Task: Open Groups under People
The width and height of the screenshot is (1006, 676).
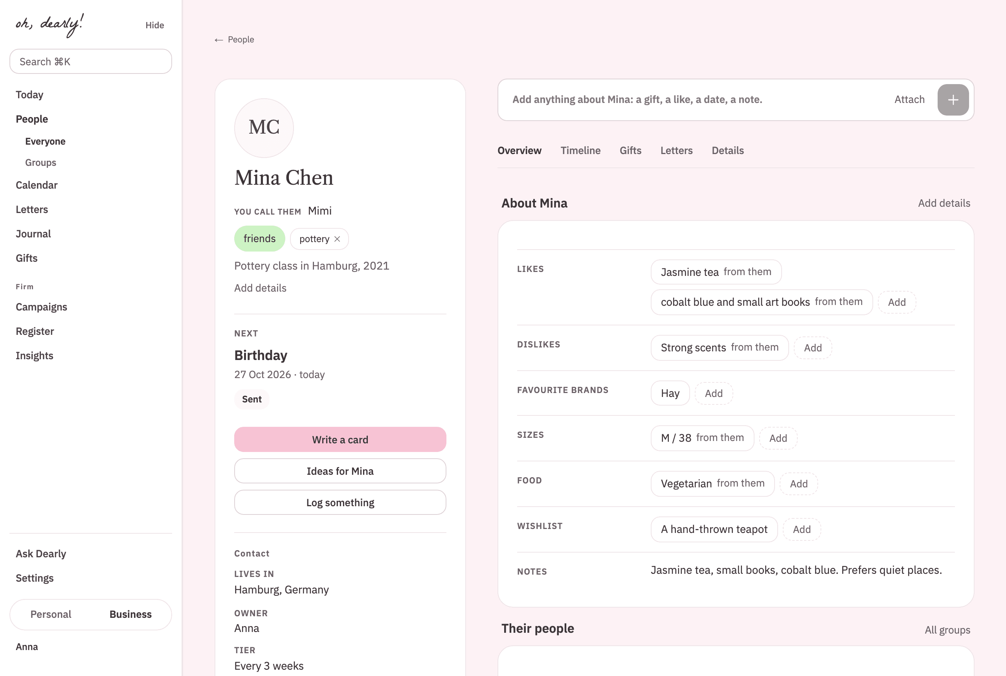Action: pos(40,163)
